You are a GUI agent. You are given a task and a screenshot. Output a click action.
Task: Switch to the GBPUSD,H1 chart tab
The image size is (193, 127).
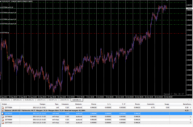coord(17,100)
